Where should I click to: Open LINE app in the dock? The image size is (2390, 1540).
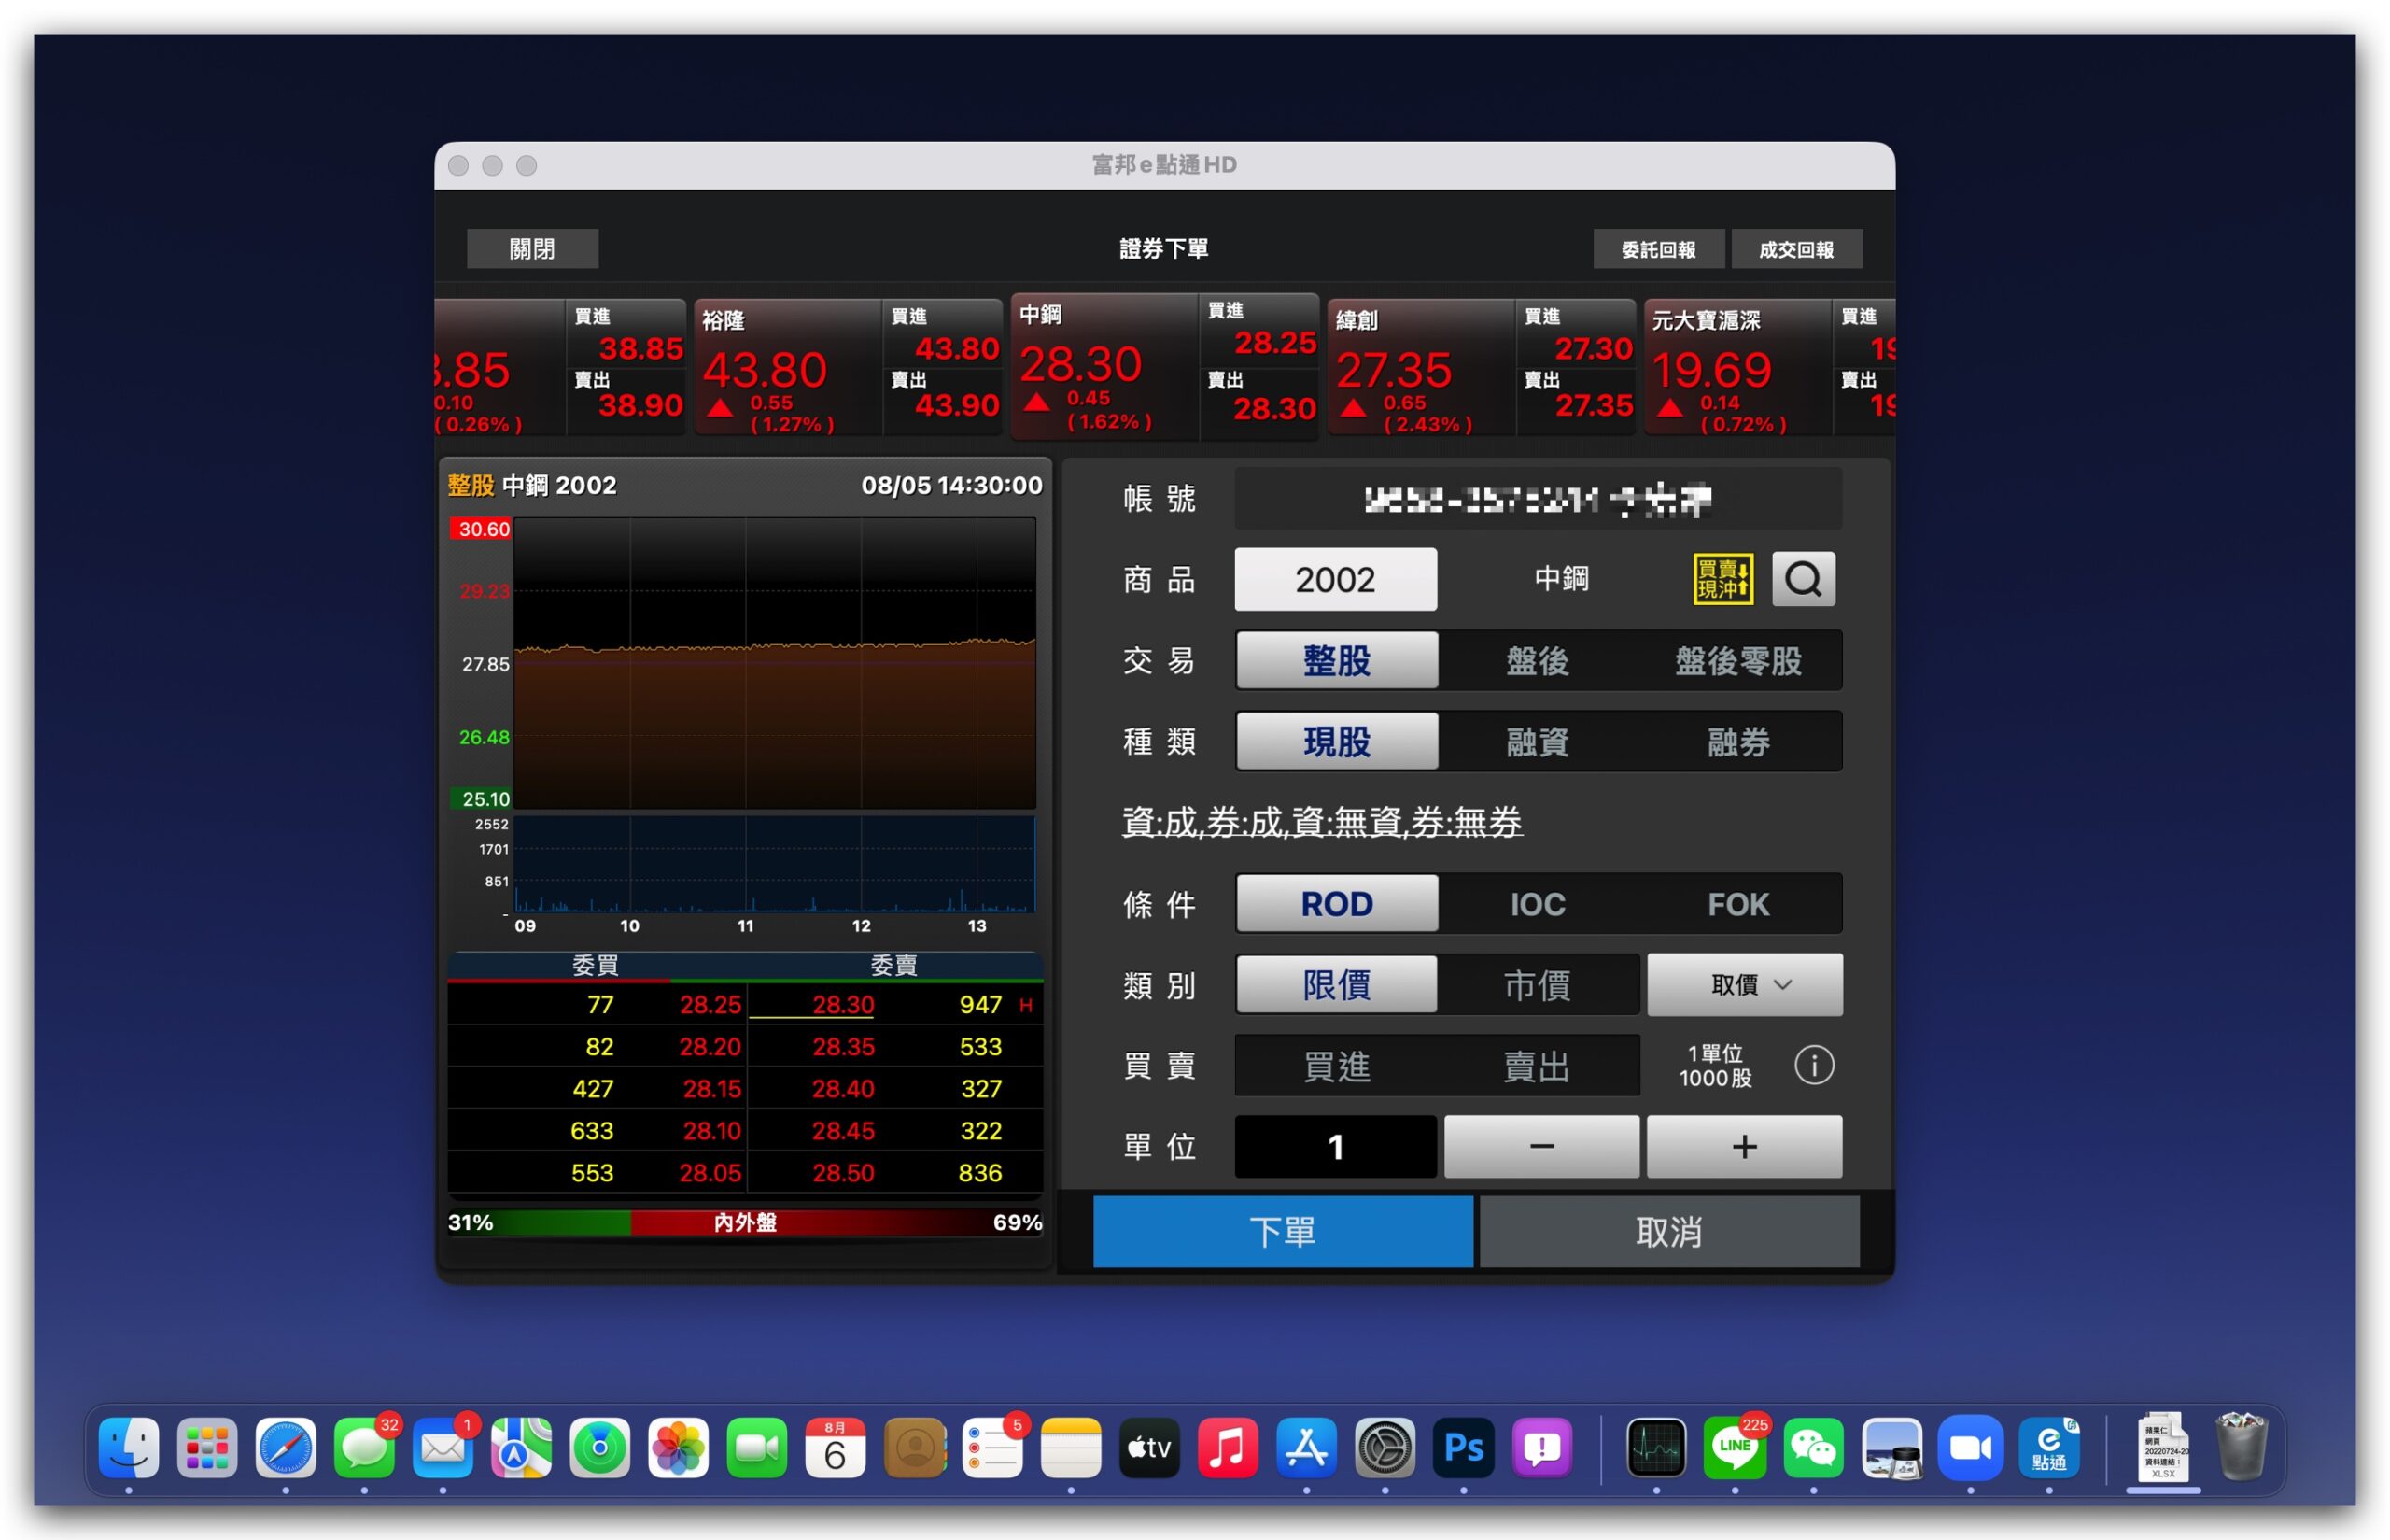pyautogui.click(x=1735, y=1447)
